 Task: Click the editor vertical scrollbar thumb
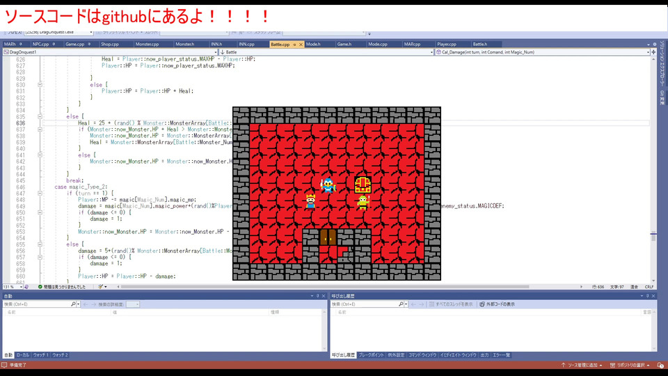click(x=653, y=237)
